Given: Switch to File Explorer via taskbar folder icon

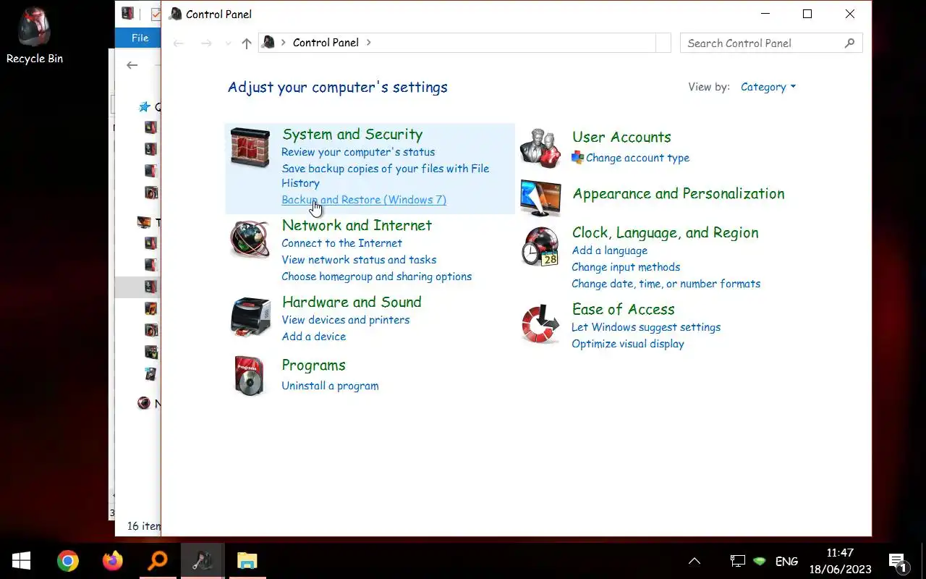Looking at the screenshot, I should tap(247, 561).
